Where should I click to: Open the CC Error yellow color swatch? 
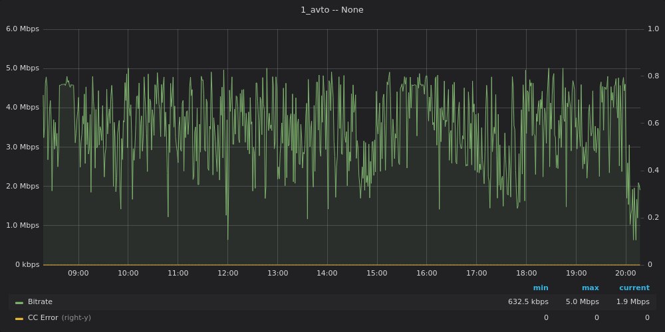19,318
